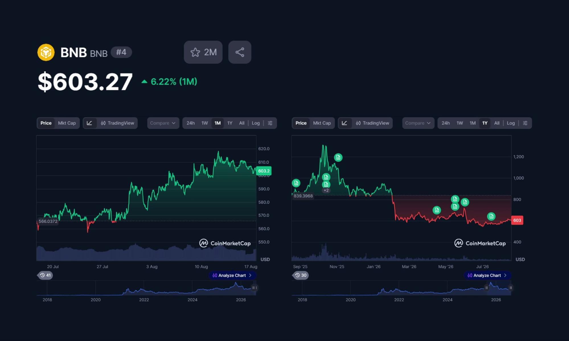Switch right chart to TradingView
Image resolution: width=569 pixels, height=341 pixels.
[x=372, y=123]
